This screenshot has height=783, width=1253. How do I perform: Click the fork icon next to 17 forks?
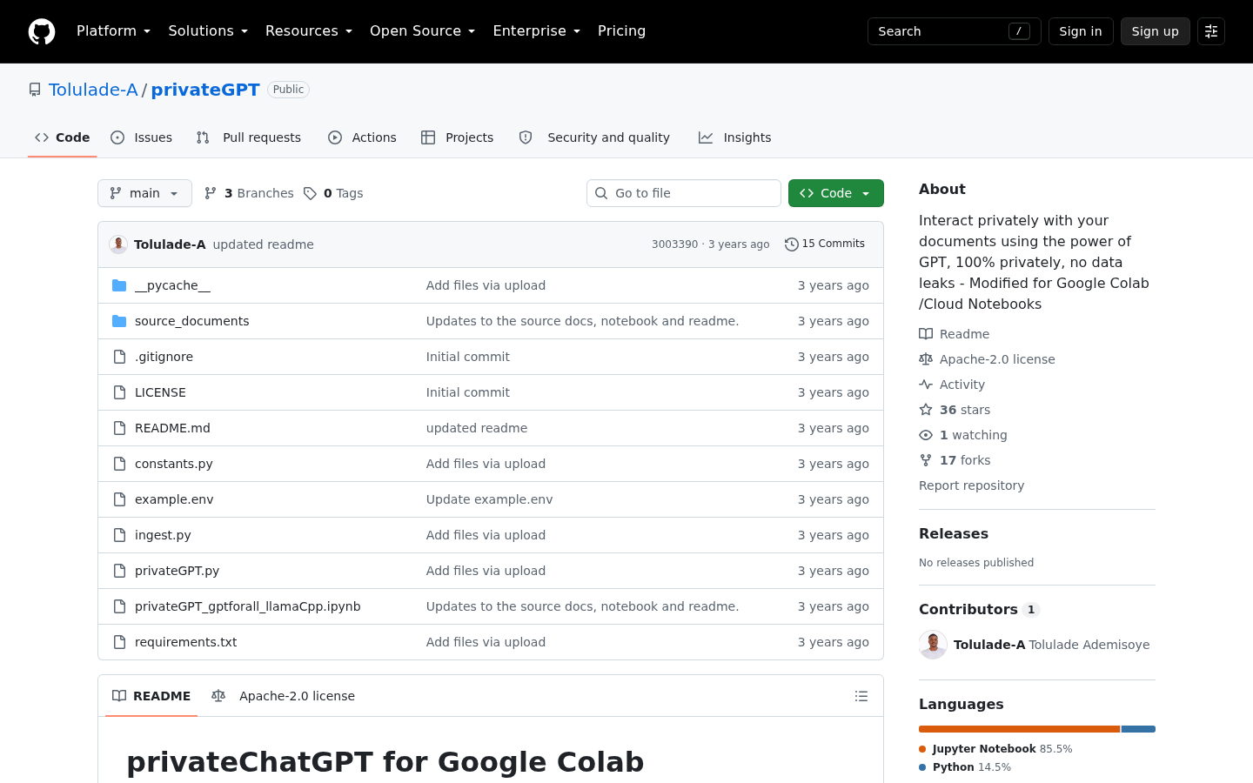[x=926, y=460]
